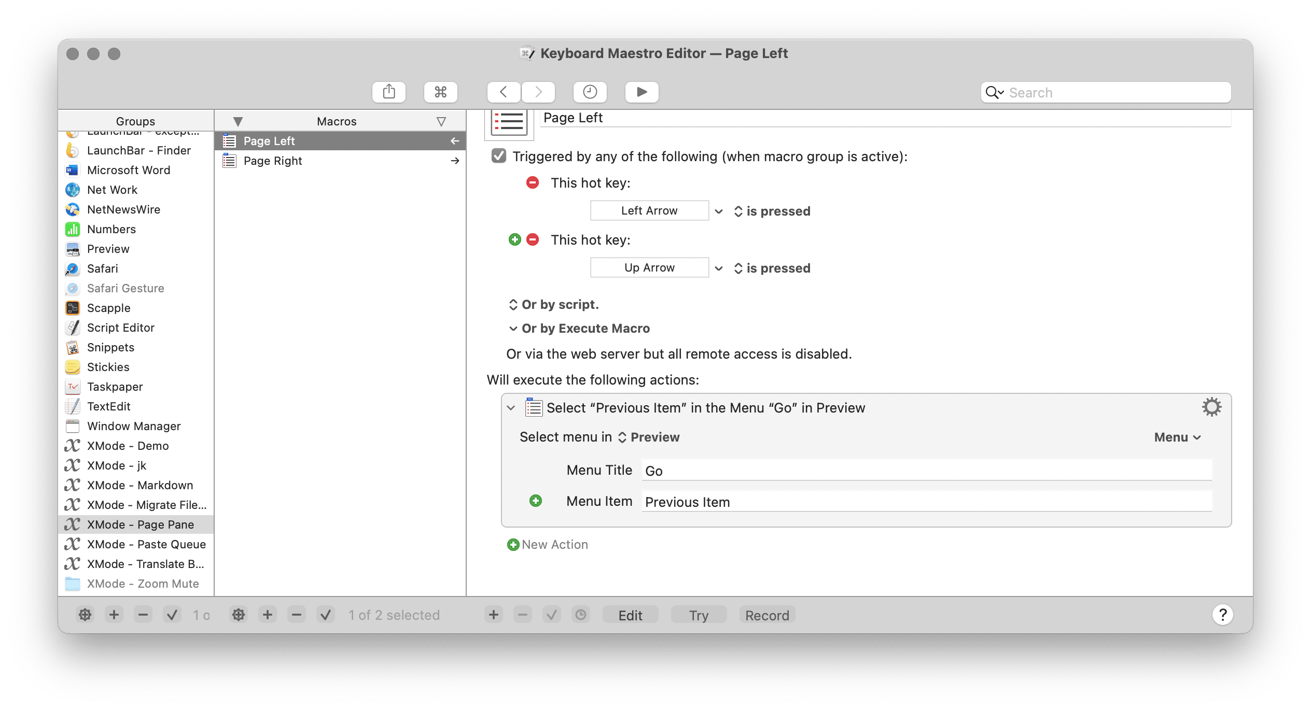This screenshot has width=1311, height=710.
Task: Open the help question mark button
Action: (x=1222, y=615)
